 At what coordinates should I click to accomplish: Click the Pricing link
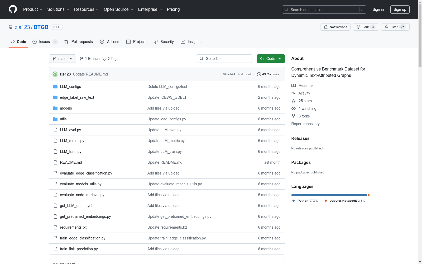pyautogui.click(x=173, y=9)
